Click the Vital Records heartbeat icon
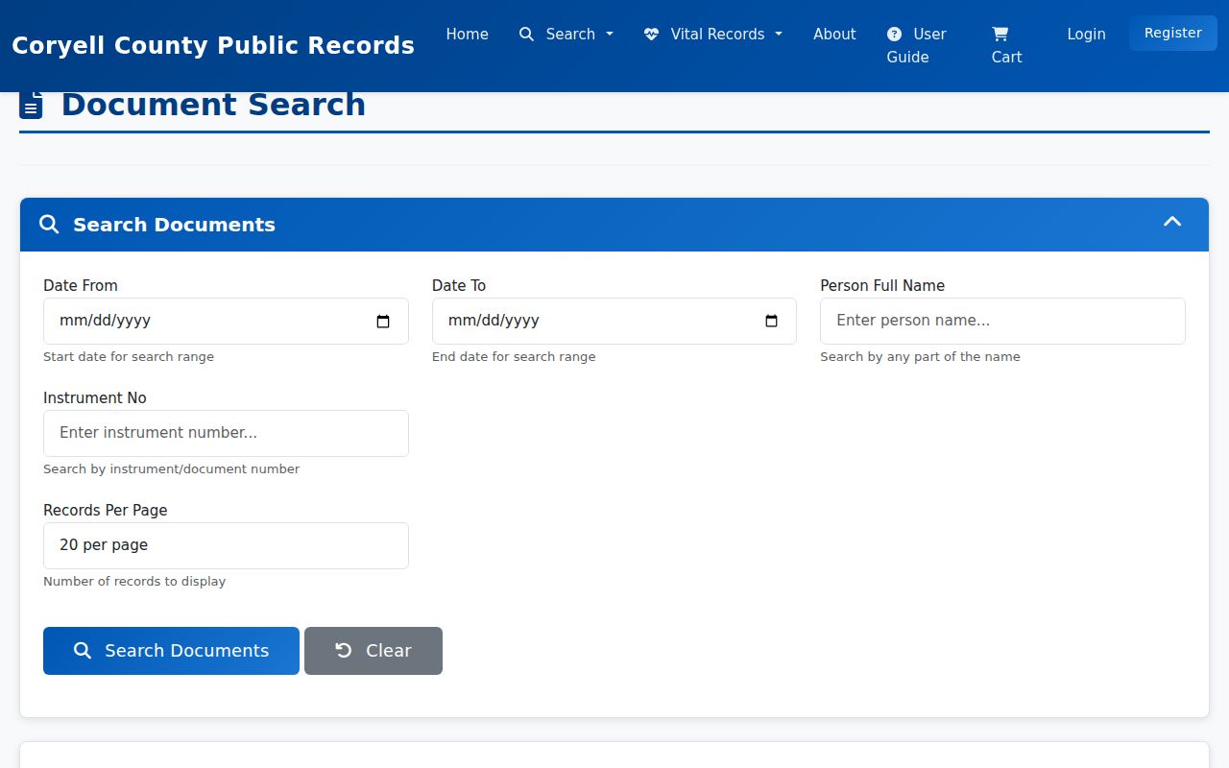Viewport: 1229px width, 768px height. (651, 35)
